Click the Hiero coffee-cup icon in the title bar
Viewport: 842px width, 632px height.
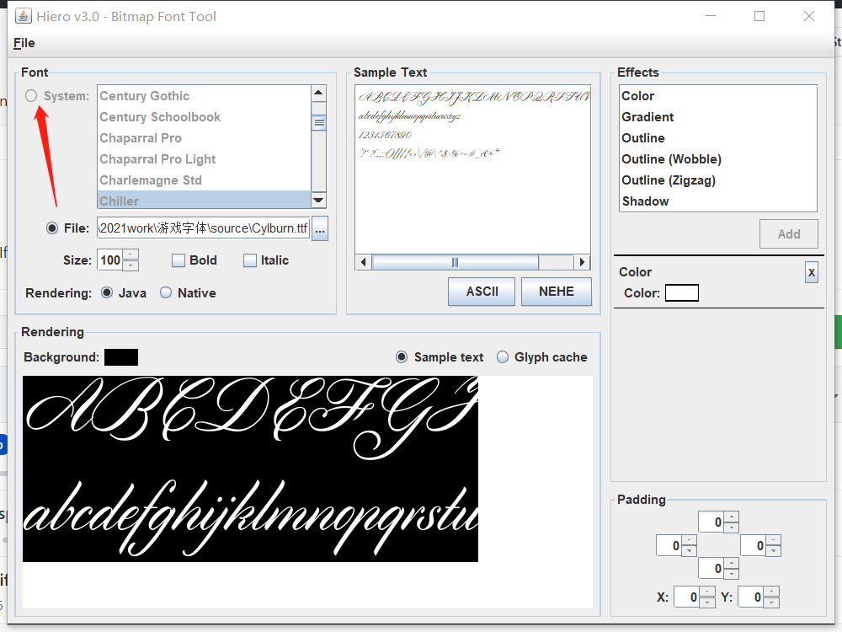coord(23,15)
